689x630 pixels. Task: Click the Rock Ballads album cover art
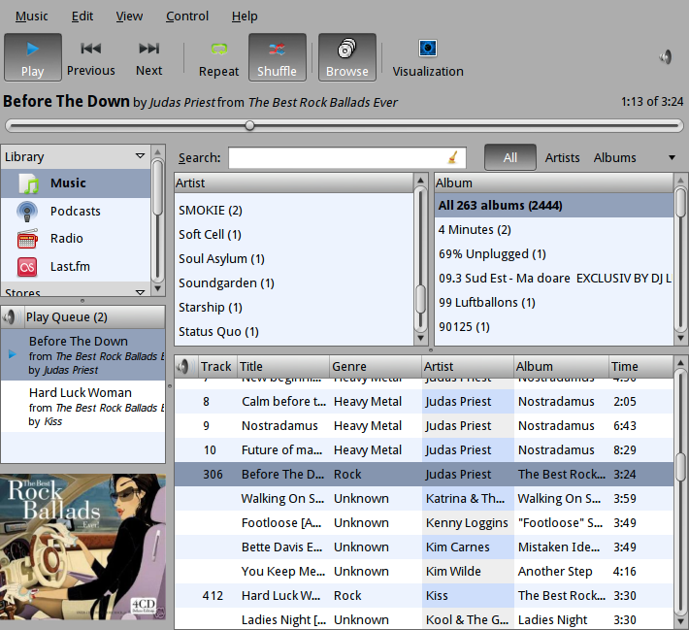point(83,547)
